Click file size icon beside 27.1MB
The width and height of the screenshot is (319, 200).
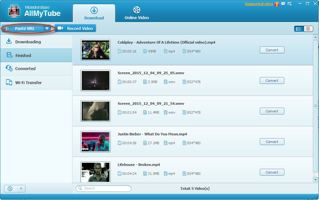tap(145, 143)
